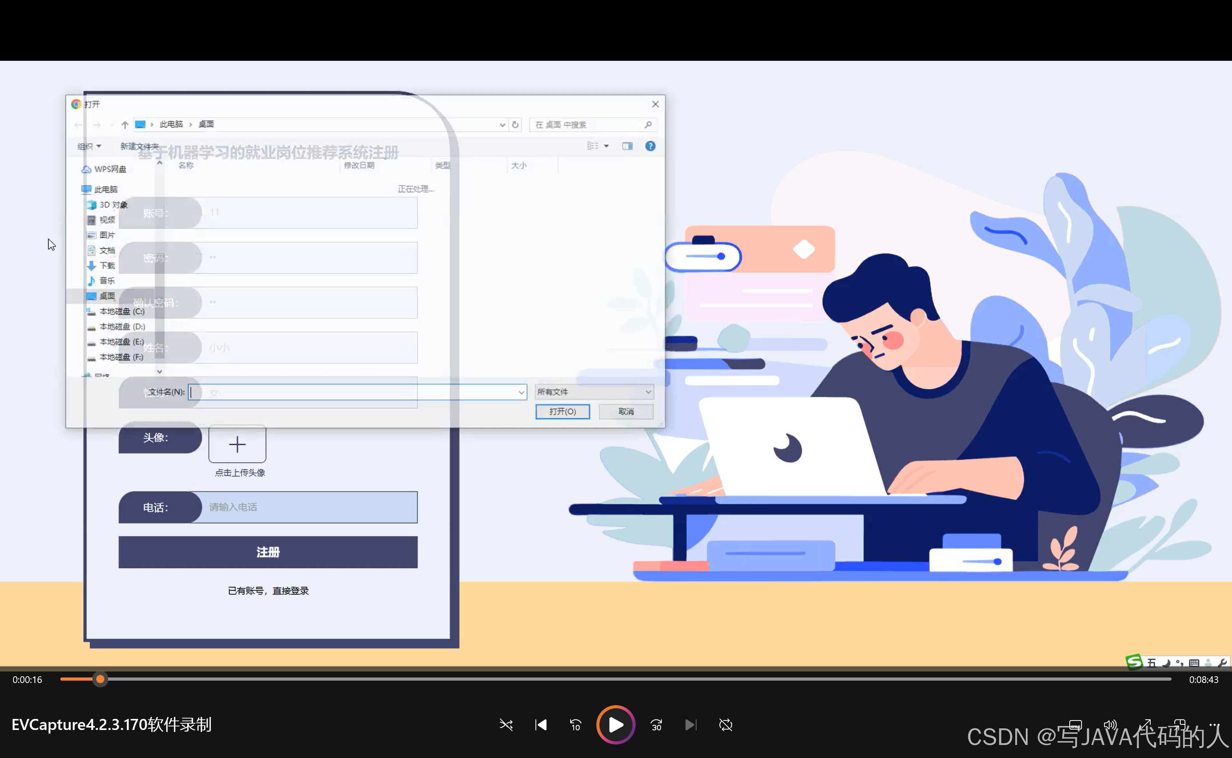The image size is (1232, 758).
Task: Open the 所有文件 file type dropdown
Action: click(x=594, y=392)
